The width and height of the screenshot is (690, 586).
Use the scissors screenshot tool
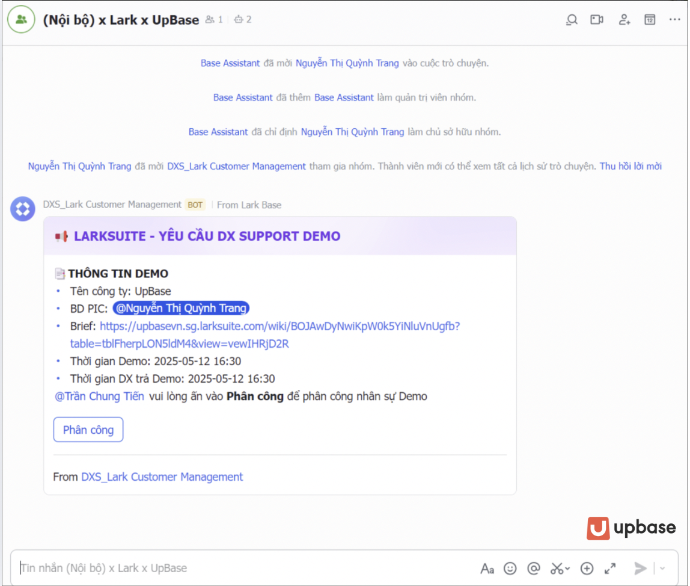(x=556, y=569)
